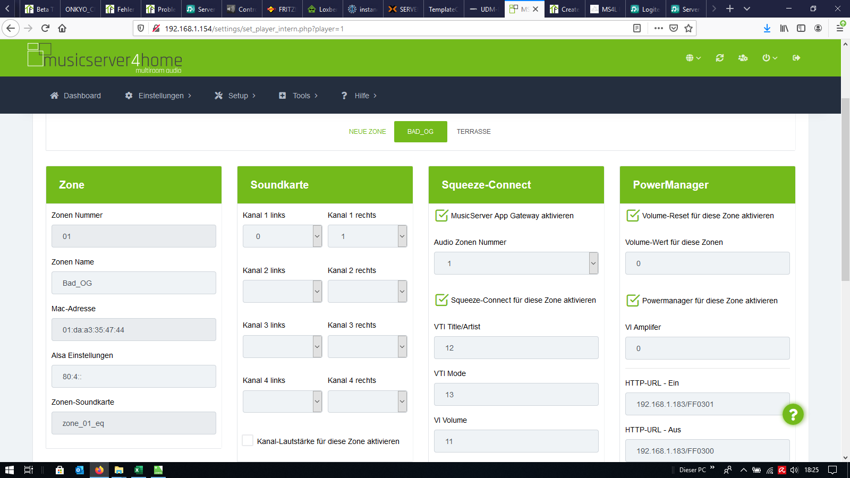
Task: Open the Windows Start menu
Action: pos(9,470)
